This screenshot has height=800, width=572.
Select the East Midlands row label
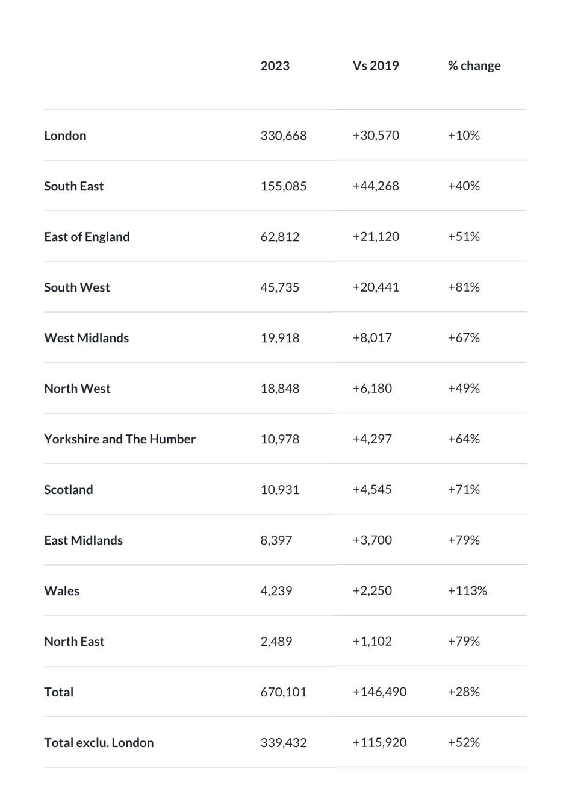[x=83, y=540]
